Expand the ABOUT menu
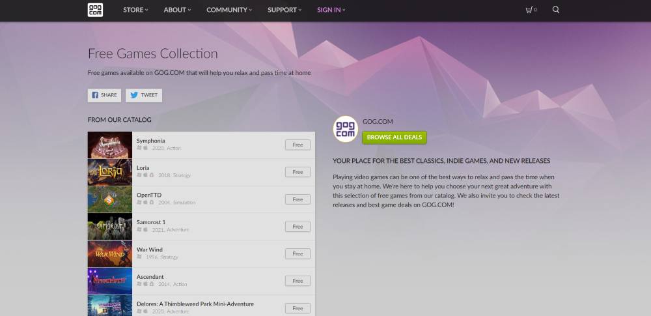Screen dimensions: 651x316 pos(177,10)
